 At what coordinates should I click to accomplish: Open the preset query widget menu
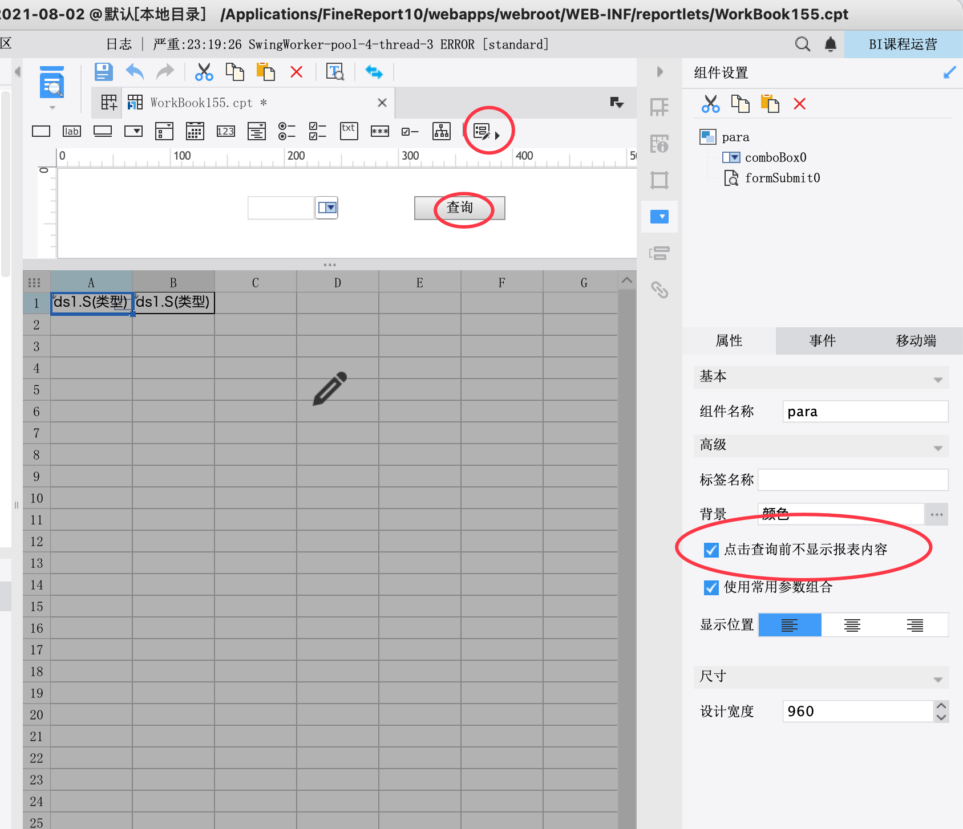coord(487,132)
